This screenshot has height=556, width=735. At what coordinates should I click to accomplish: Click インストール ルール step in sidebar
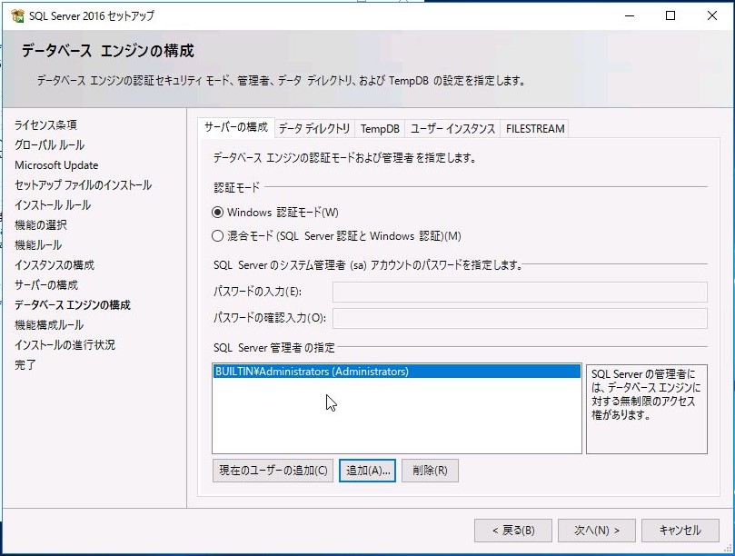tap(53, 205)
